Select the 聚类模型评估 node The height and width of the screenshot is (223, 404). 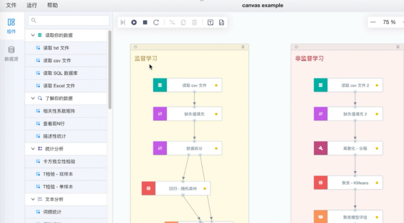tap(348, 217)
